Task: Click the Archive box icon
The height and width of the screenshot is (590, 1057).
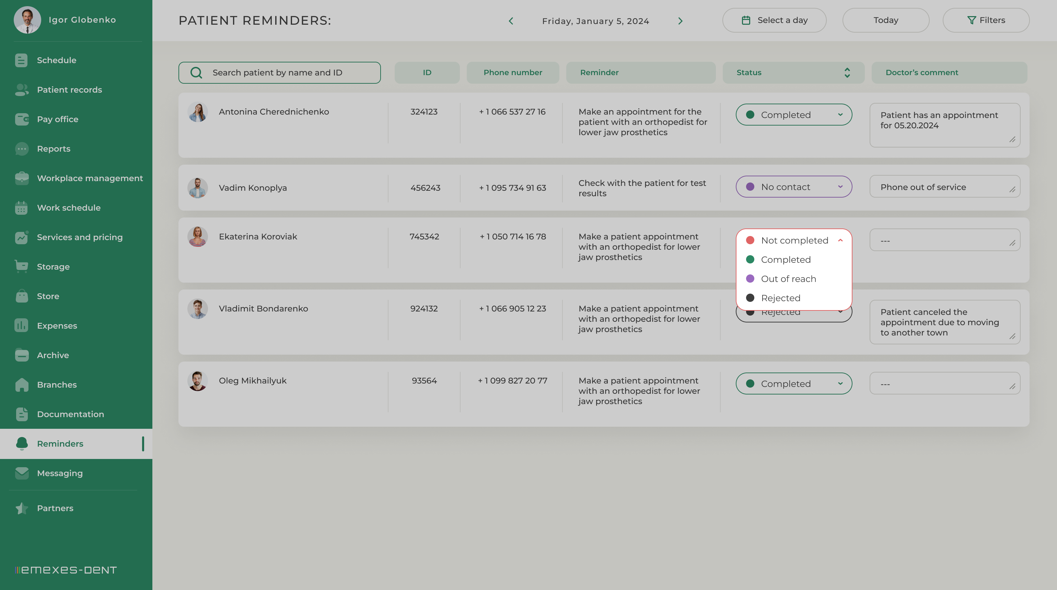Action: (22, 355)
